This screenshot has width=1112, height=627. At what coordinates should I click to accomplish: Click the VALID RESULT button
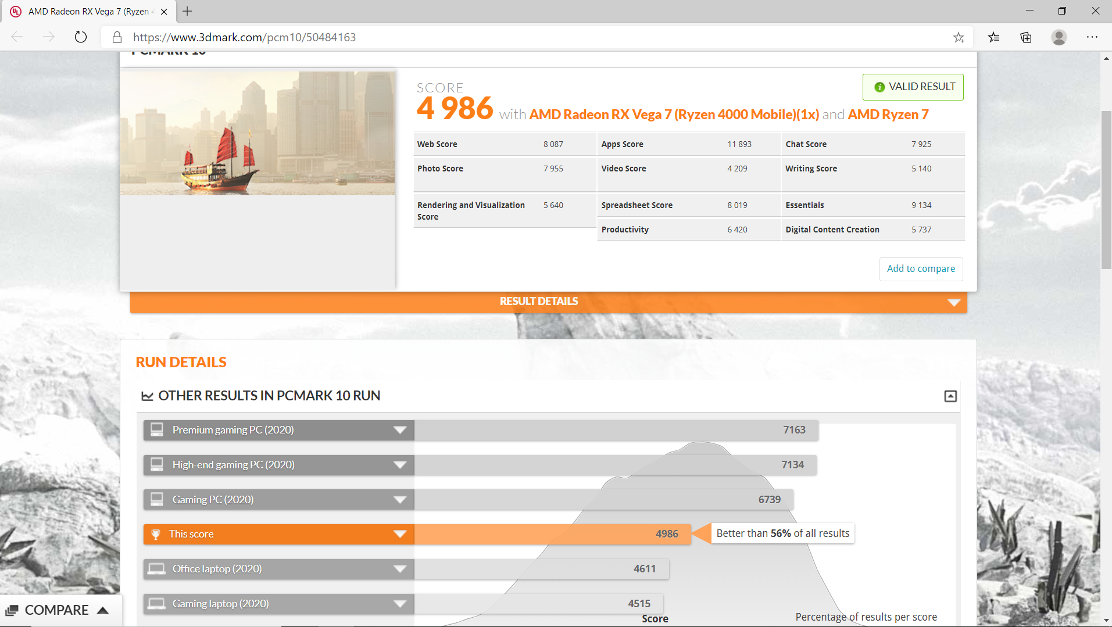pyautogui.click(x=913, y=87)
